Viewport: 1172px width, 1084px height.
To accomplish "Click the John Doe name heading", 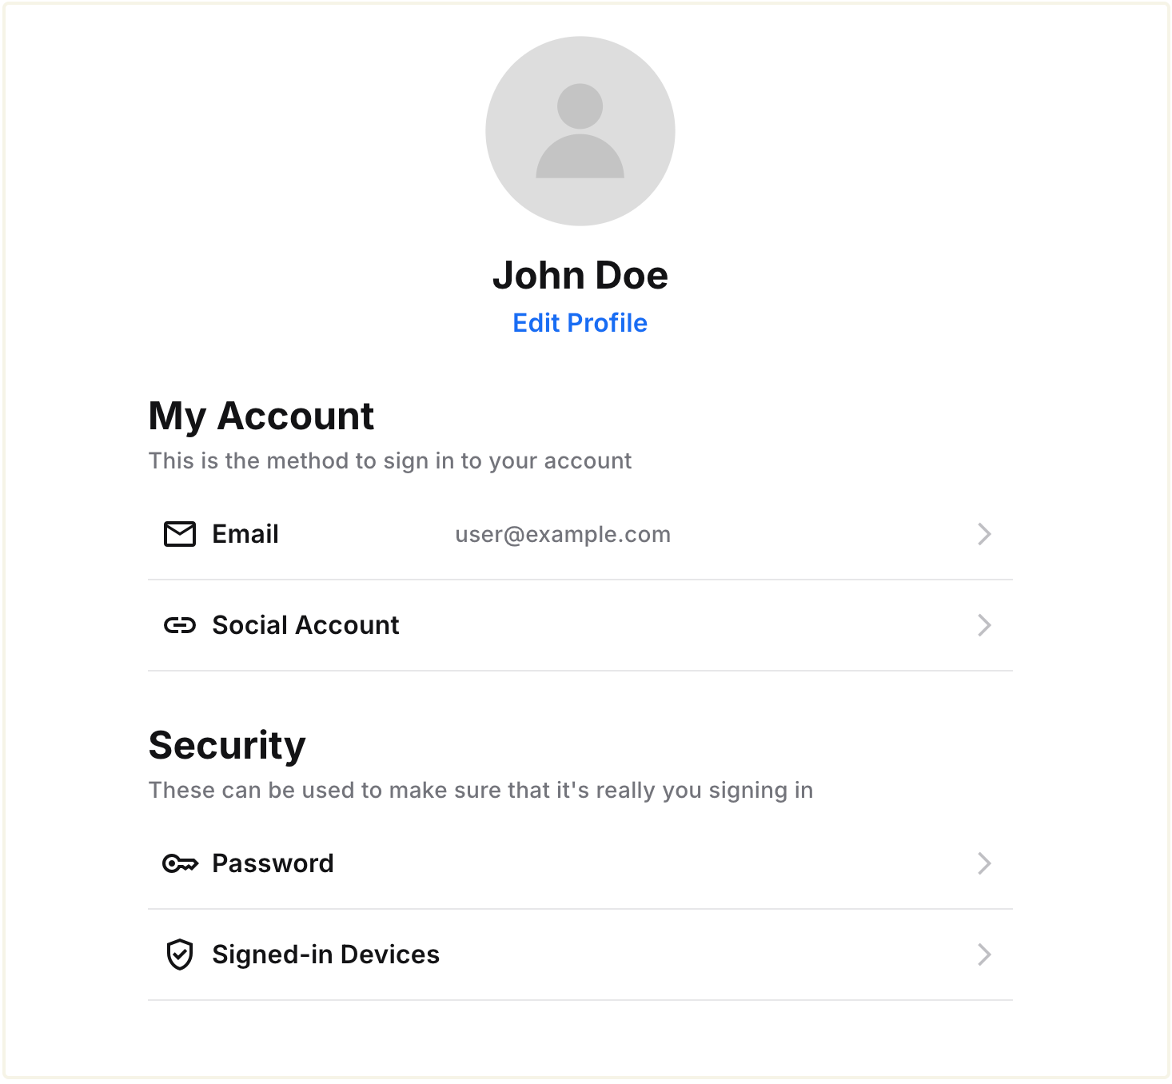I will [580, 276].
